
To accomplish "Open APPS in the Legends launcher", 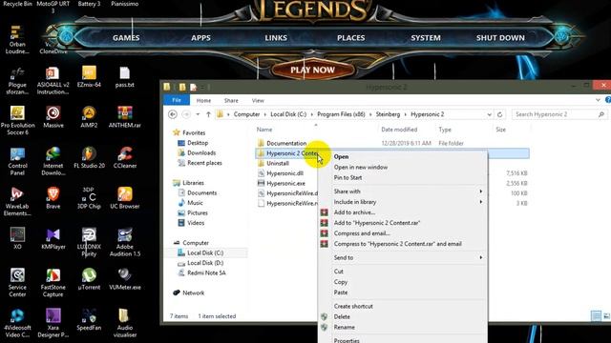I will pos(200,38).
